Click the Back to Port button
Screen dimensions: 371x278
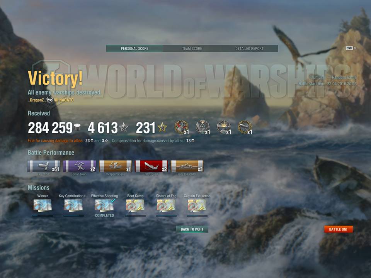click(x=192, y=229)
